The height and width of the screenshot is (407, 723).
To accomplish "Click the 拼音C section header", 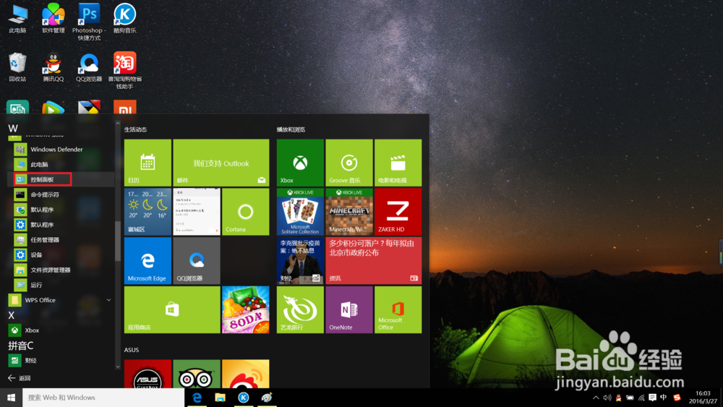I will [x=21, y=346].
